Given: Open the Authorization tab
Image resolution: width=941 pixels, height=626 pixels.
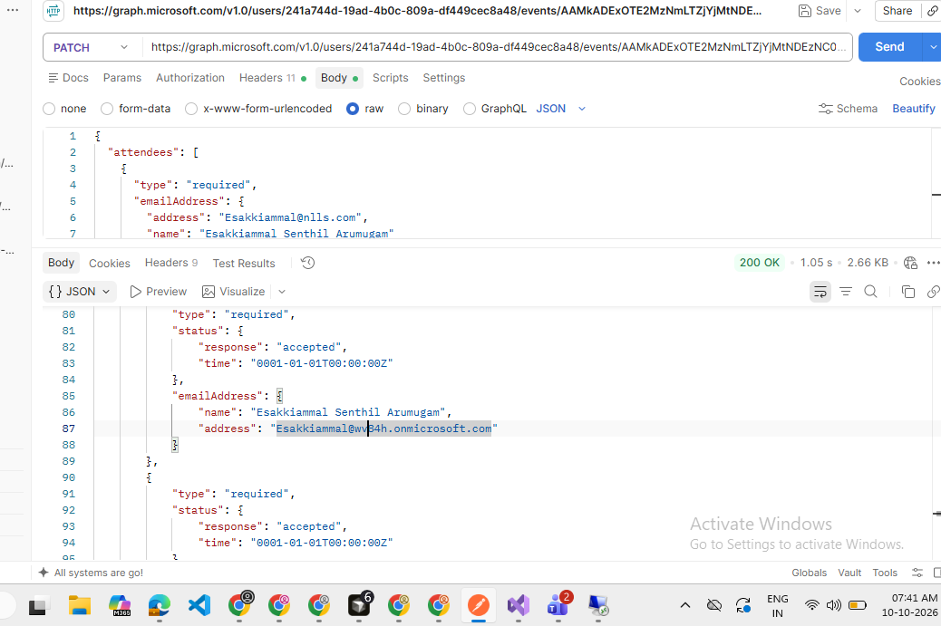Looking at the screenshot, I should point(190,78).
